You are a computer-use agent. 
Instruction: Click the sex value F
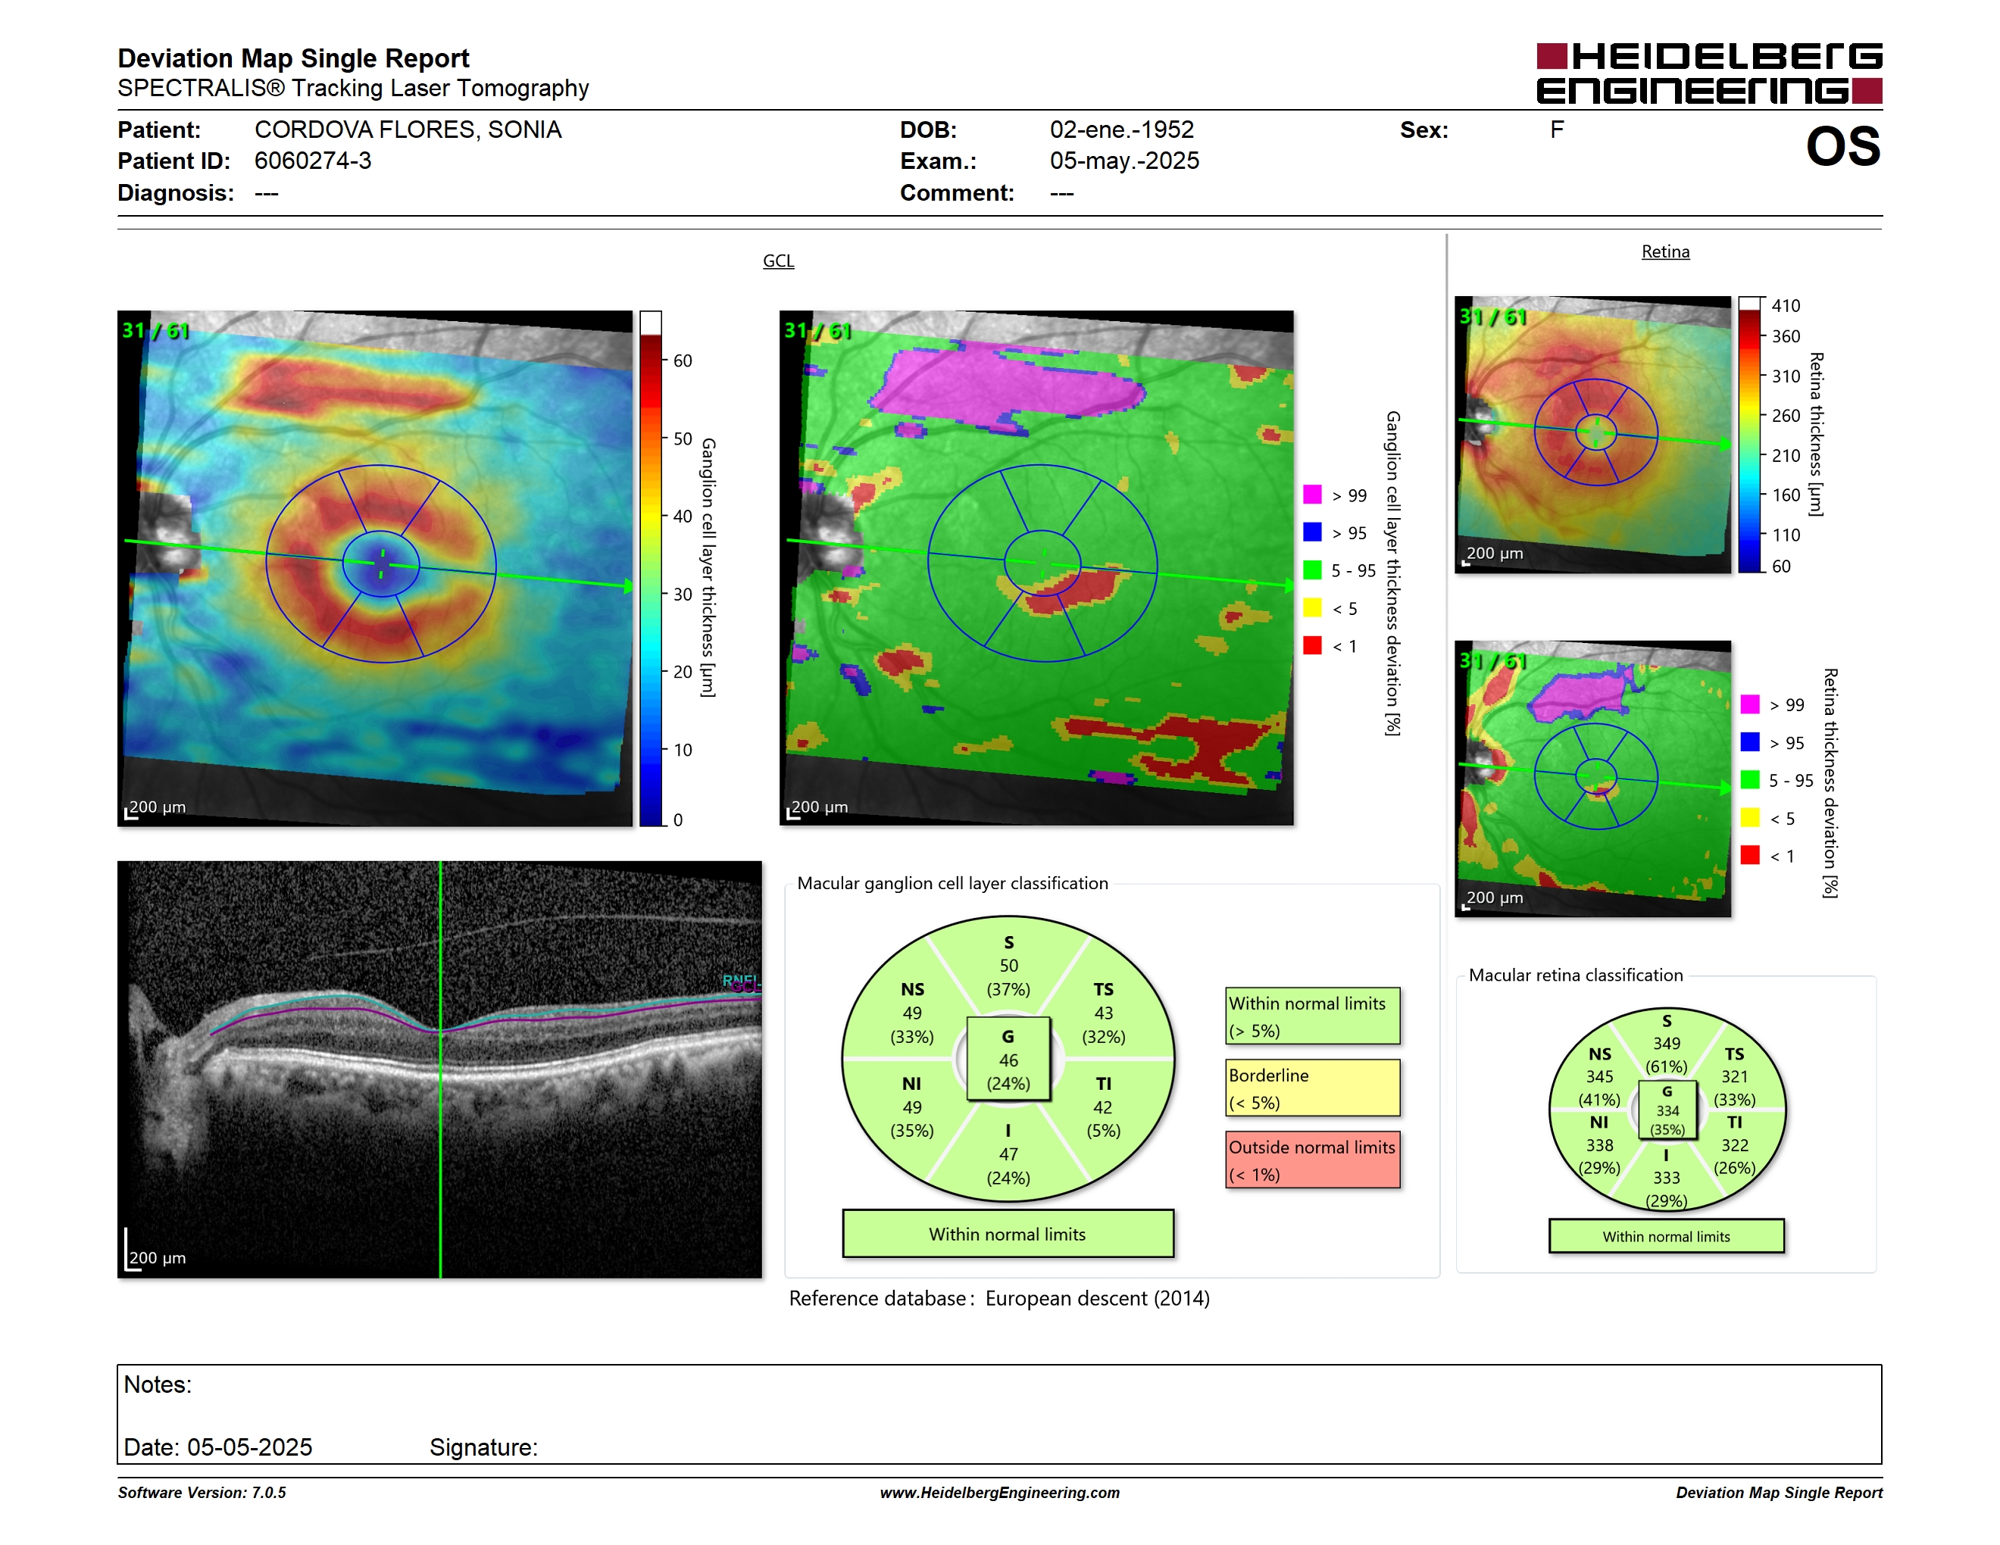tap(1557, 130)
